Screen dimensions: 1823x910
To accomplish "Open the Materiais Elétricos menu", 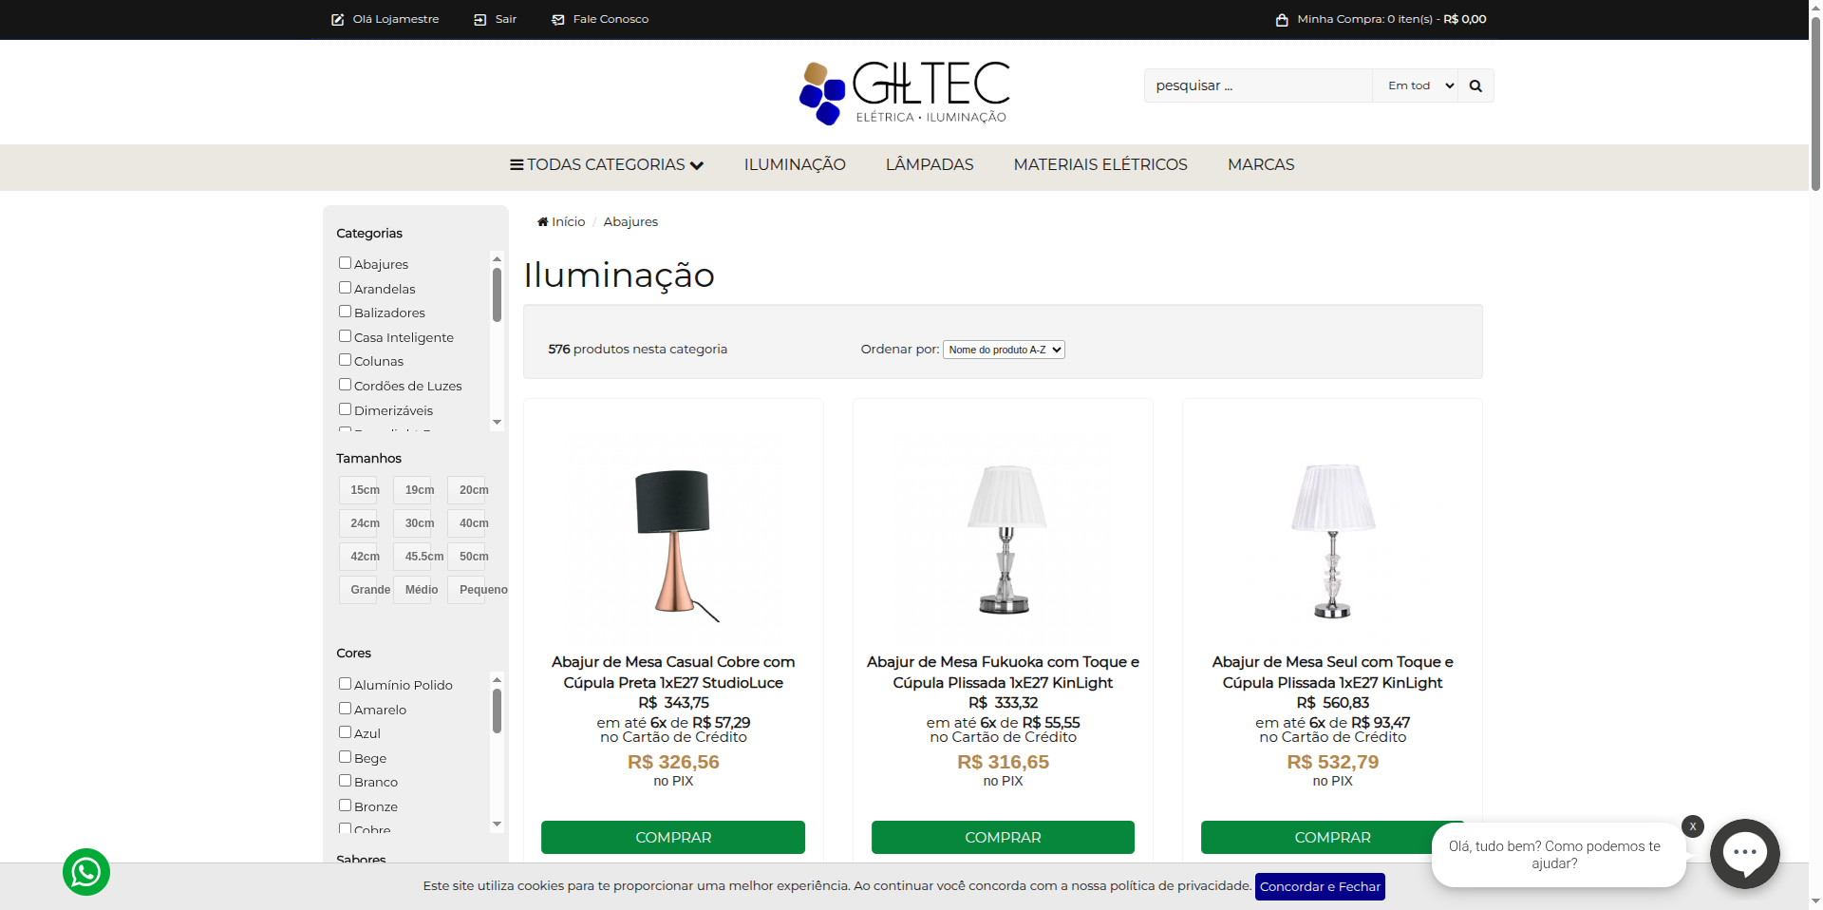I will 1100,164.
